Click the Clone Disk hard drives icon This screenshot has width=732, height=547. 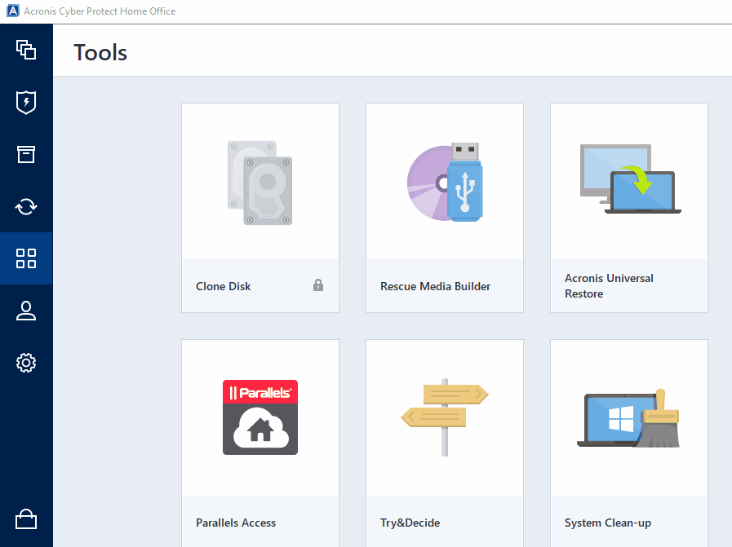[260, 183]
